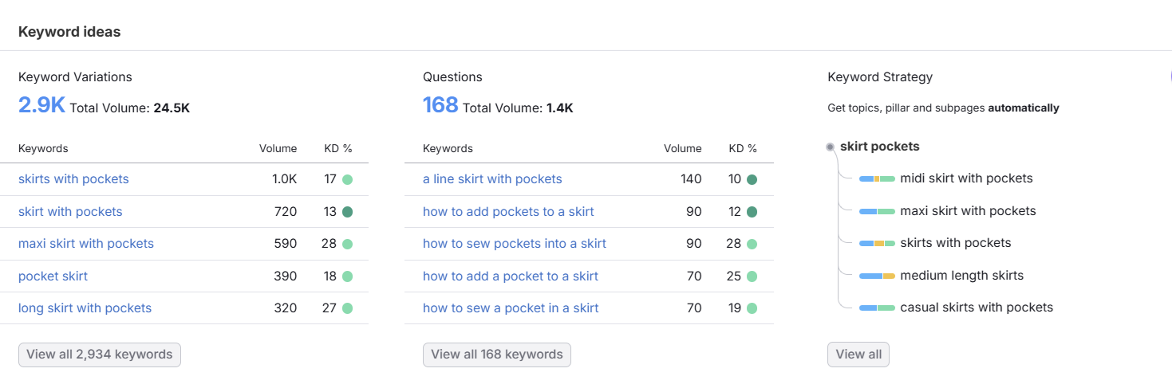Click KD dot for 'how to sew pockets into a skirt'
This screenshot has height=388, width=1172.
(752, 244)
